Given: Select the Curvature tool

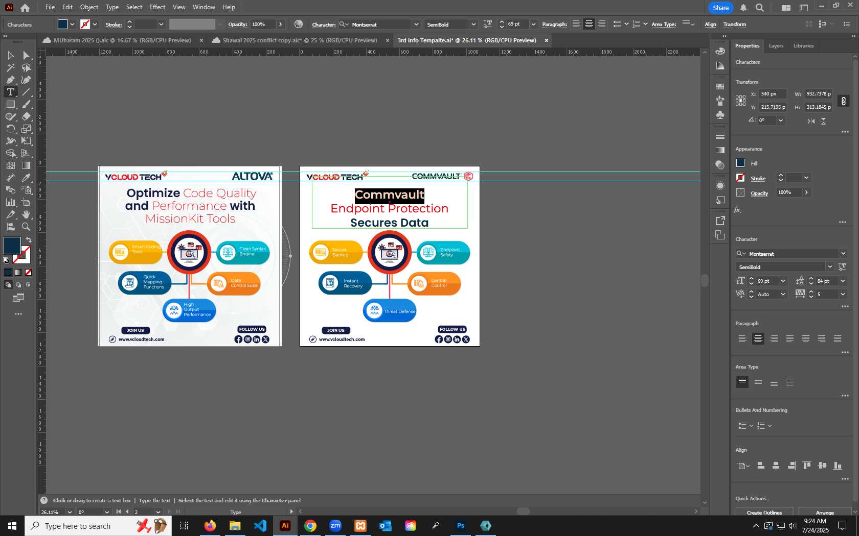Looking at the screenshot, I should coord(26,80).
